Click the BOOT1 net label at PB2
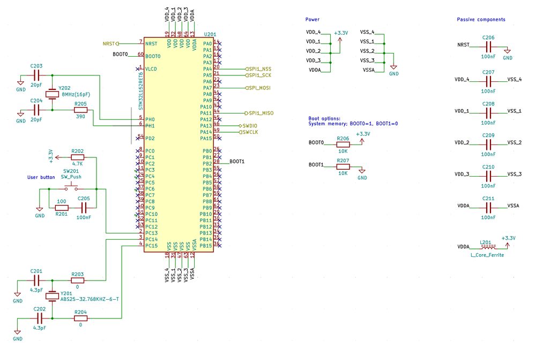 [x=237, y=161]
